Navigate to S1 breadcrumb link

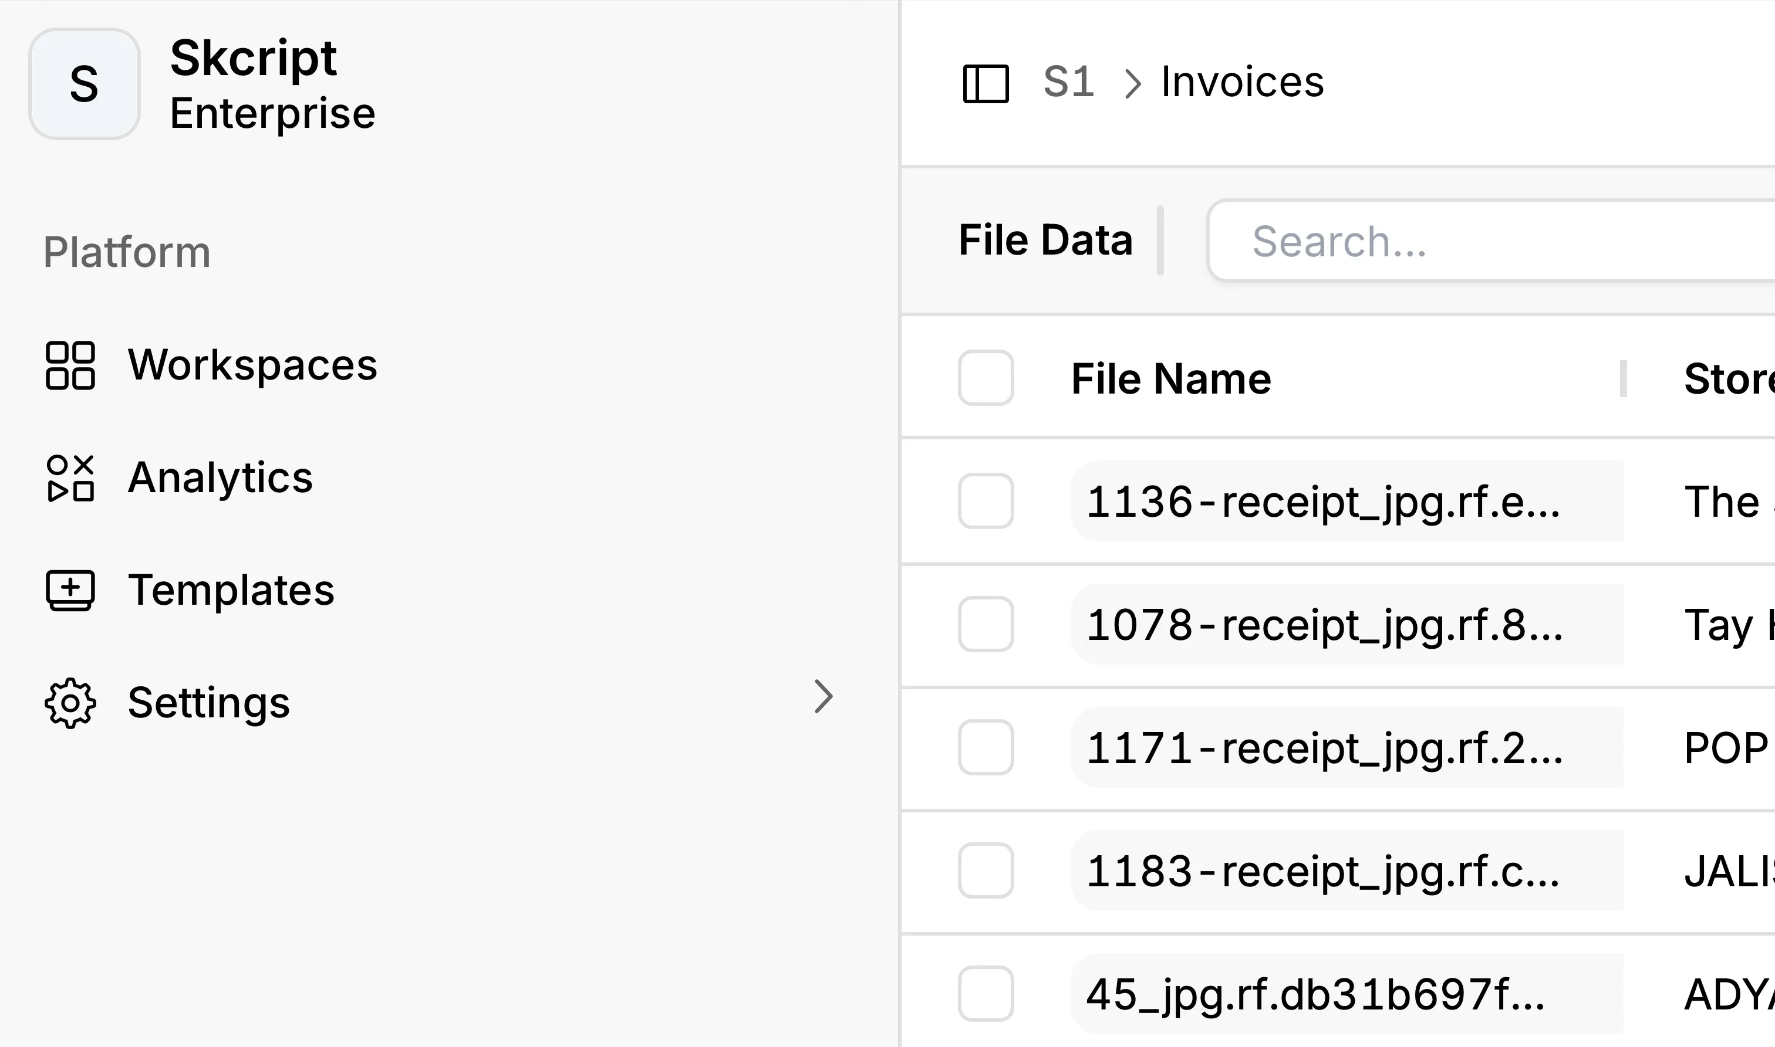pos(1068,82)
